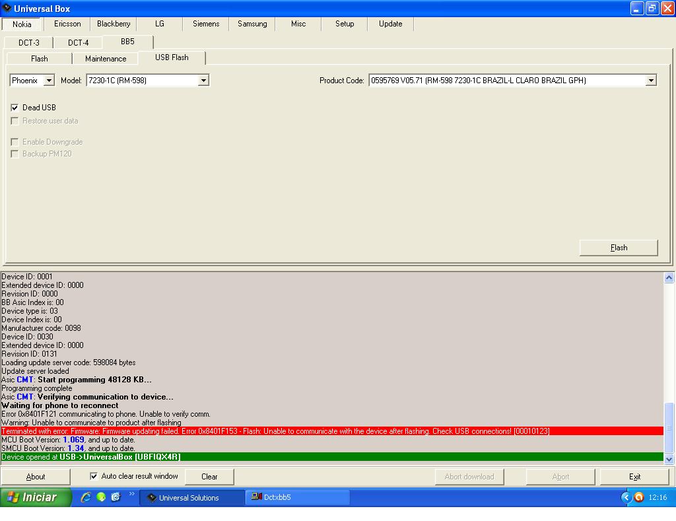Clear the result log window
The image size is (676, 521).
pyautogui.click(x=209, y=477)
